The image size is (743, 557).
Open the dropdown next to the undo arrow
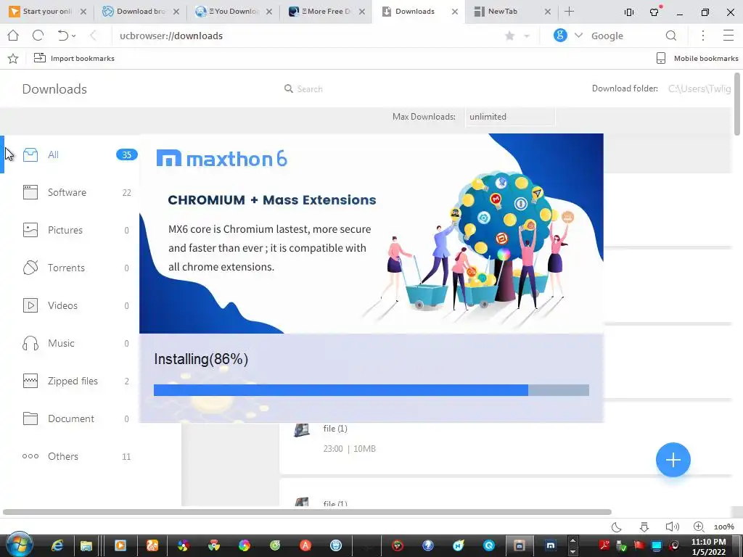point(73,36)
